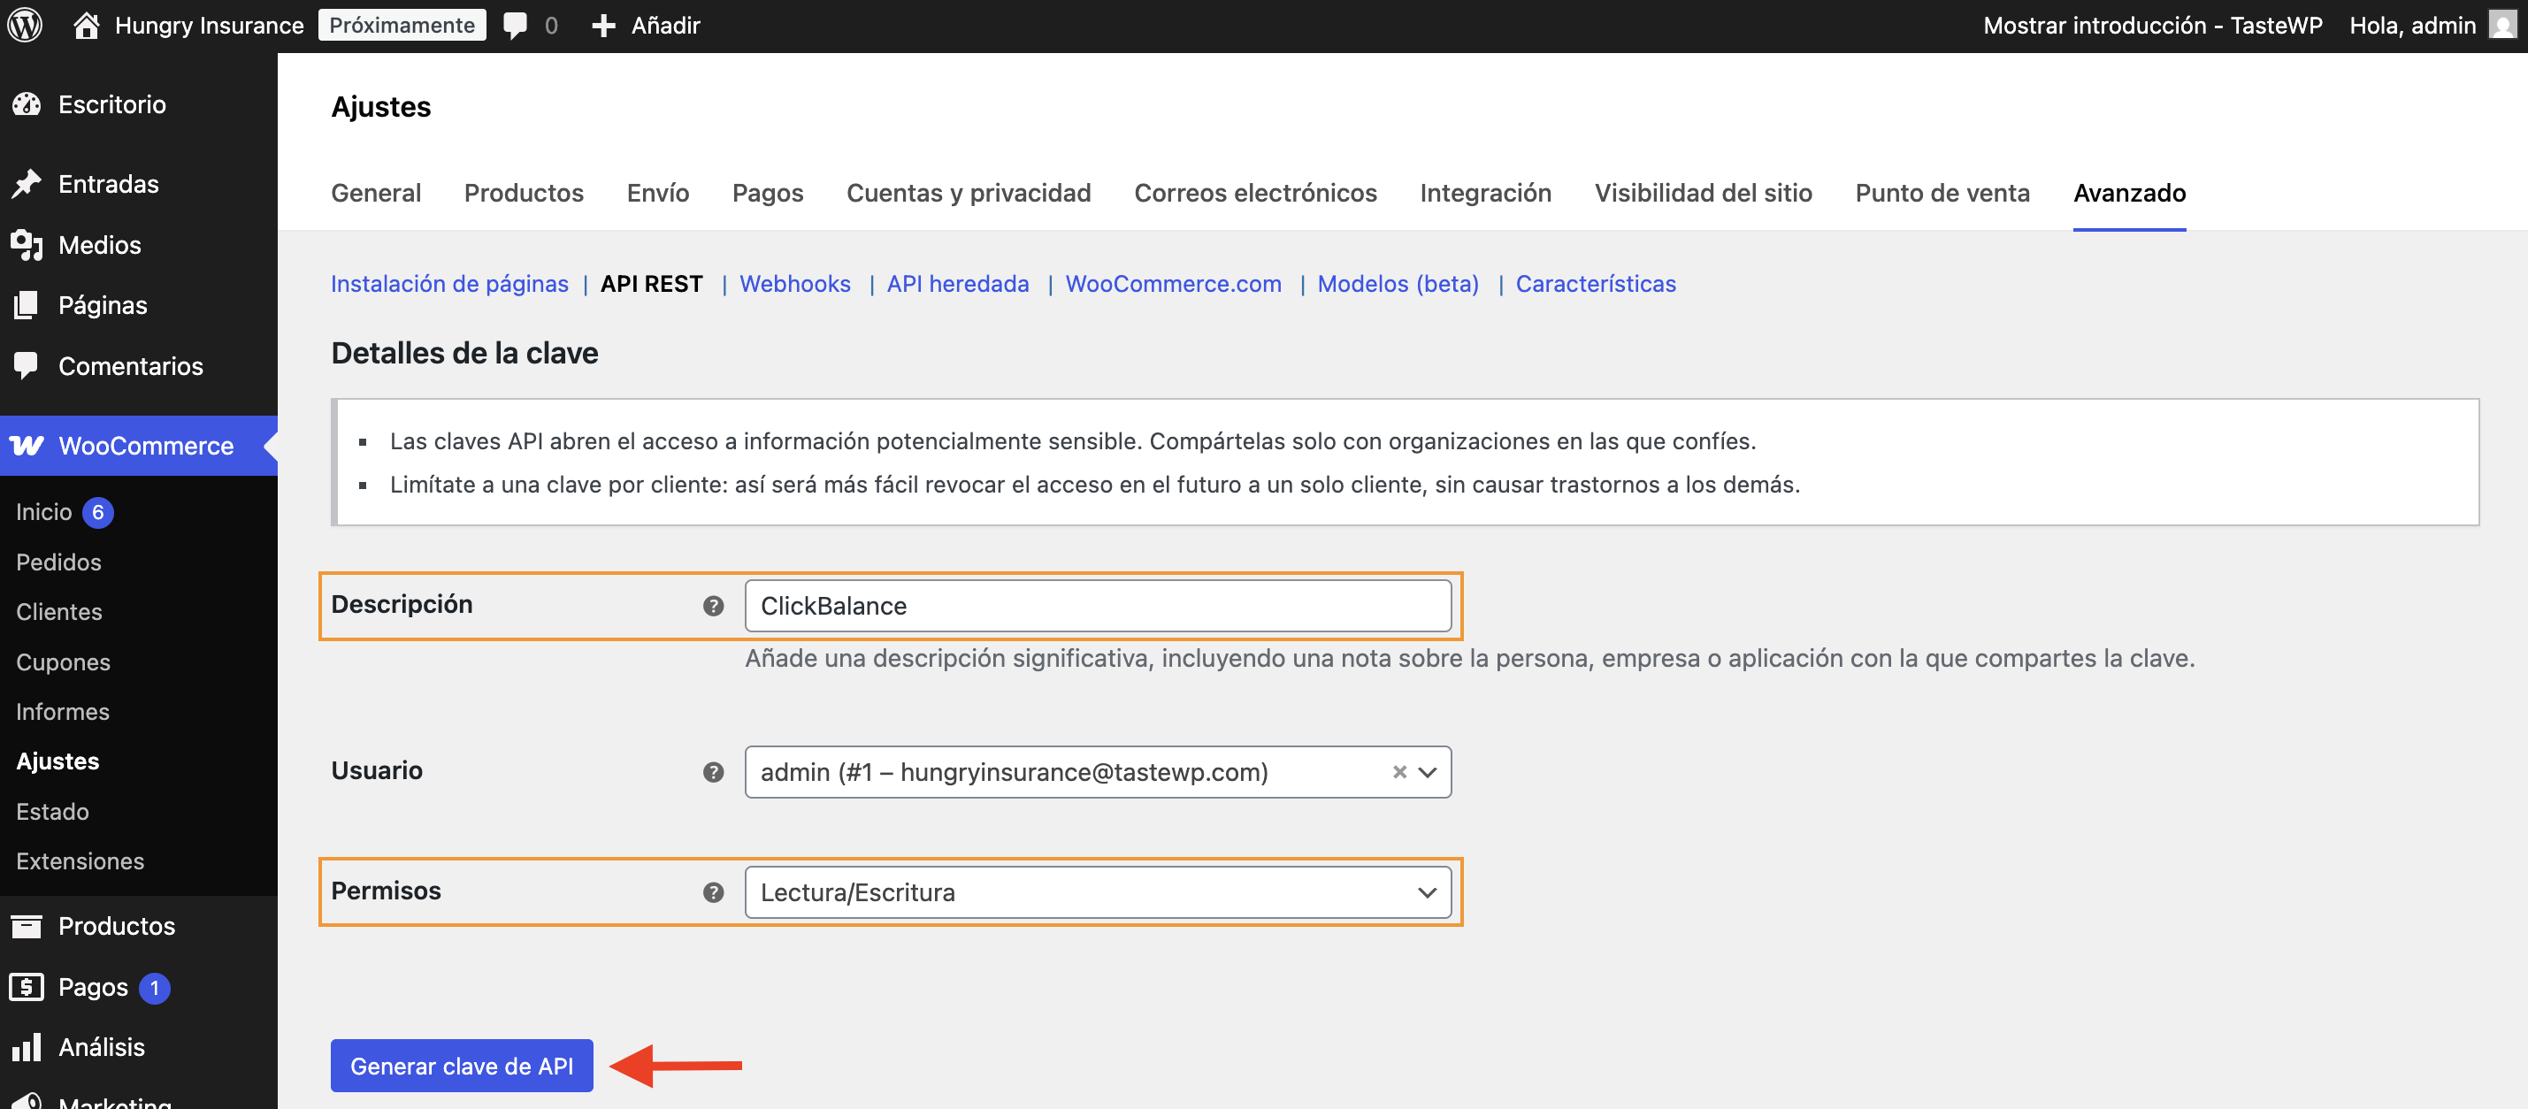Clear selected user with the × control
Image resolution: width=2528 pixels, height=1109 pixels.
(x=1398, y=772)
